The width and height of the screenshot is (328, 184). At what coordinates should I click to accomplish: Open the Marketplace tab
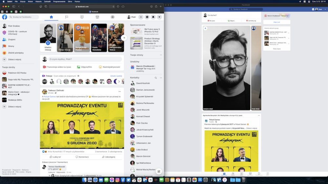97,17
